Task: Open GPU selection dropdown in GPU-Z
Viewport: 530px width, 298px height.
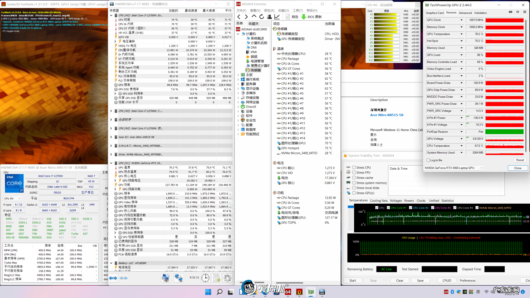Action: point(481,168)
